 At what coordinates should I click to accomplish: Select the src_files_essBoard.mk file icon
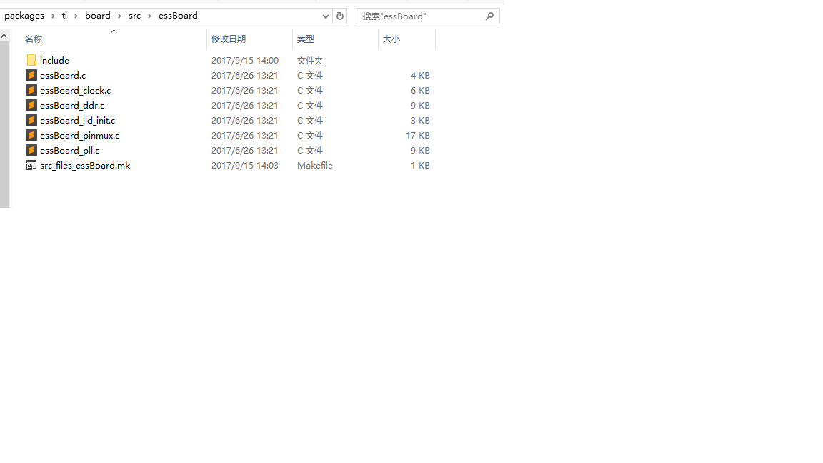tap(31, 165)
